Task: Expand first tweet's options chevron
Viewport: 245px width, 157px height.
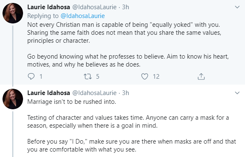Action: click(x=237, y=7)
